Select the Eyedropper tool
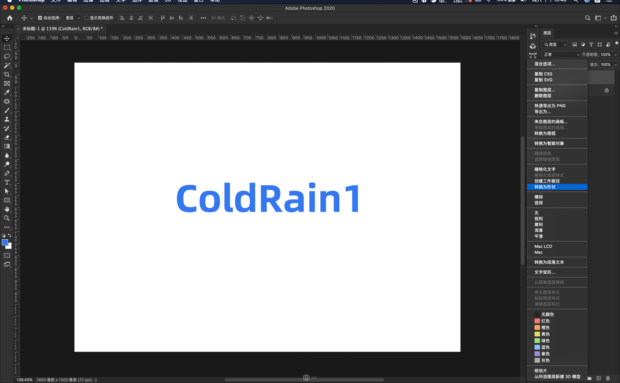The width and height of the screenshot is (620, 383). coord(7,92)
